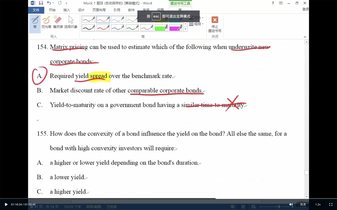Click 'Yield-to-maturity' in option C
Screen dimensions: 337x210
tap(73, 105)
